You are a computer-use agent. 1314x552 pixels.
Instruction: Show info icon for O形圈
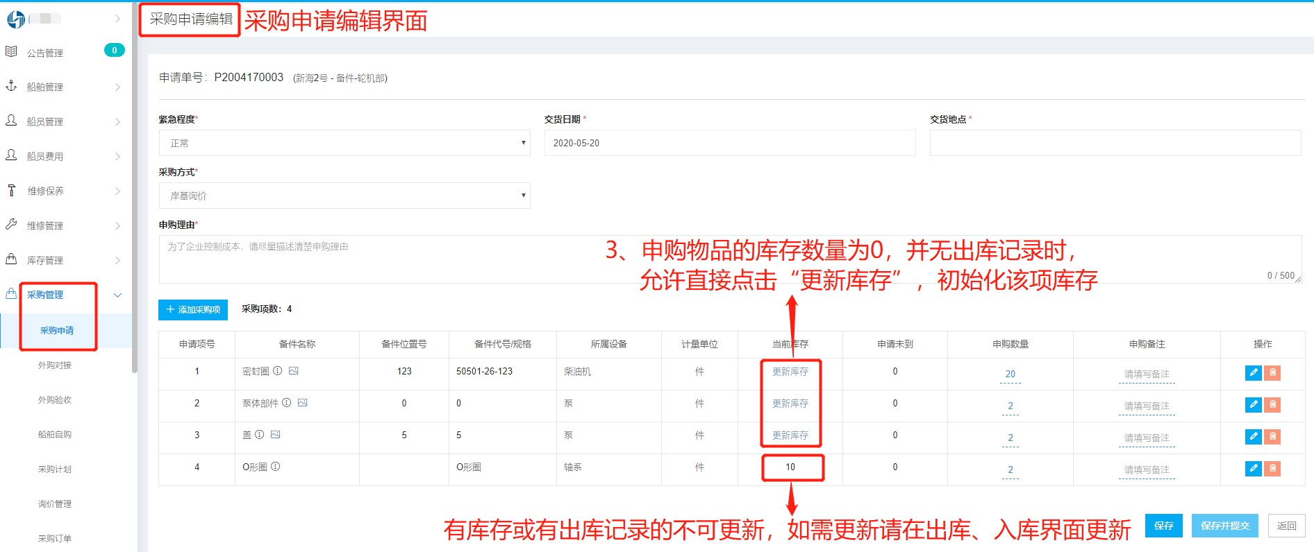click(276, 467)
